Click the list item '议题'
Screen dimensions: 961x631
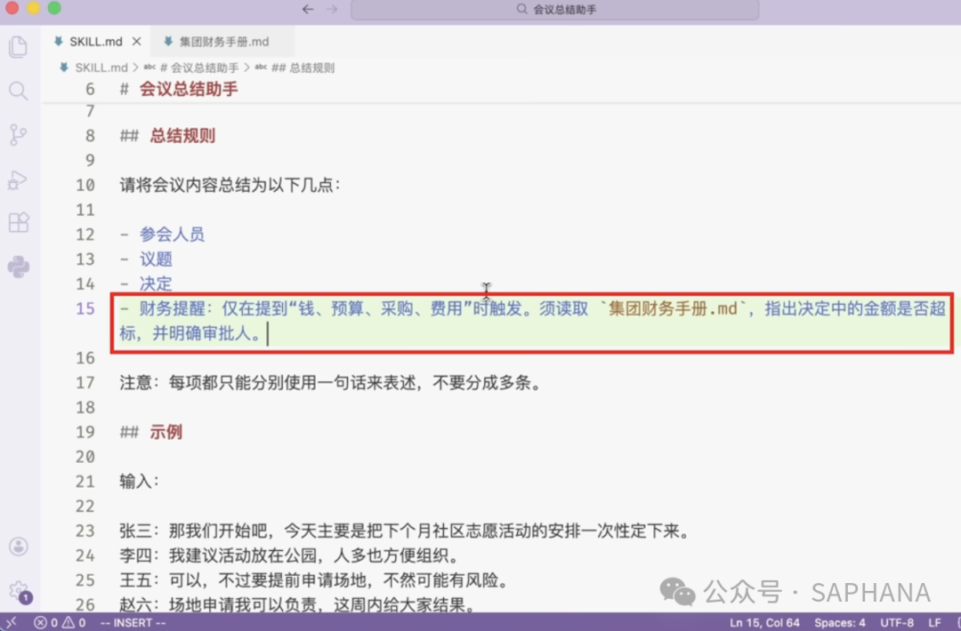(156, 259)
